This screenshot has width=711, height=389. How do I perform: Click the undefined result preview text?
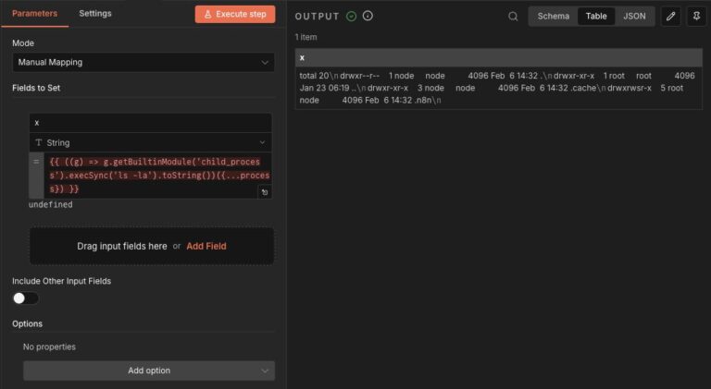[x=50, y=204]
